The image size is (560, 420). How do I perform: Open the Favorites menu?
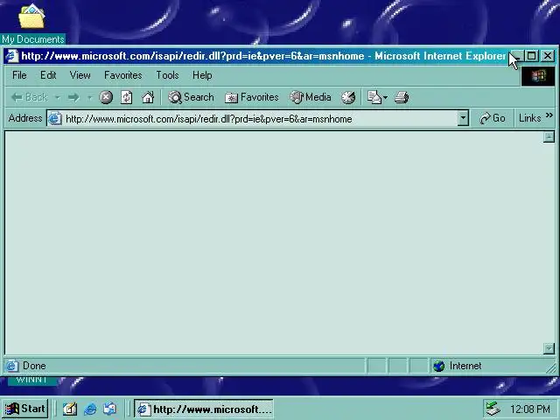click(x=123, y=75)
